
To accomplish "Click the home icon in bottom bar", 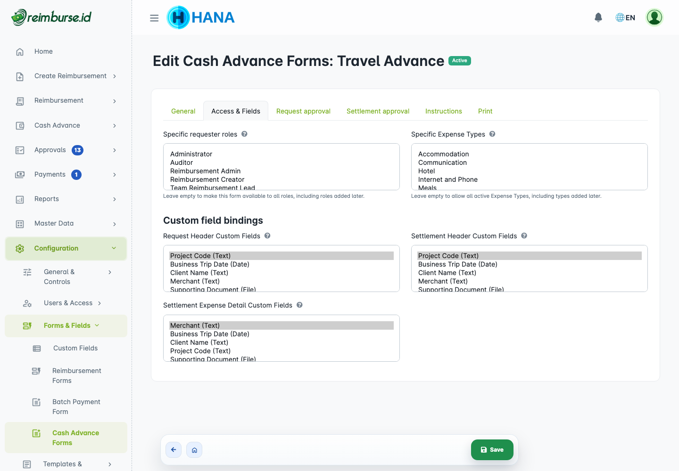I will [194, 450].
